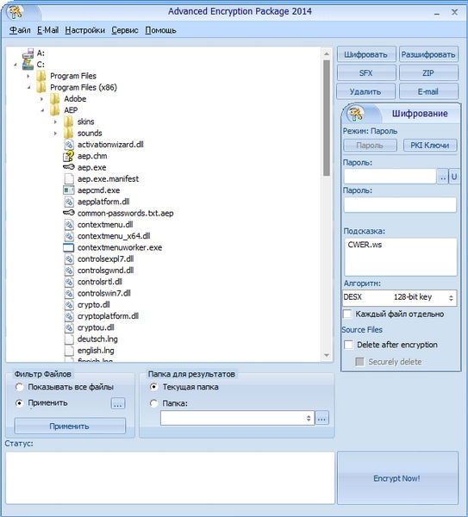Click the cryptou.dll file icon

(69, 327)
